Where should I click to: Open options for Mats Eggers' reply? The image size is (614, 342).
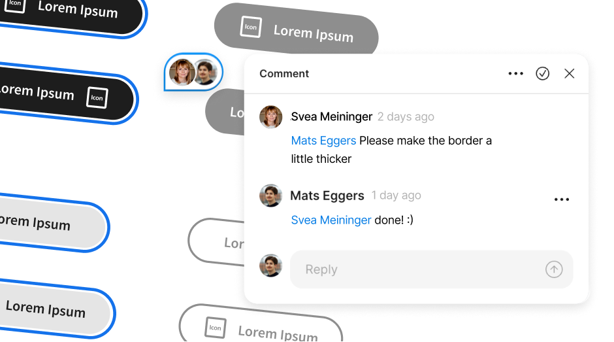pyautogui.click(x=562, y=199)
